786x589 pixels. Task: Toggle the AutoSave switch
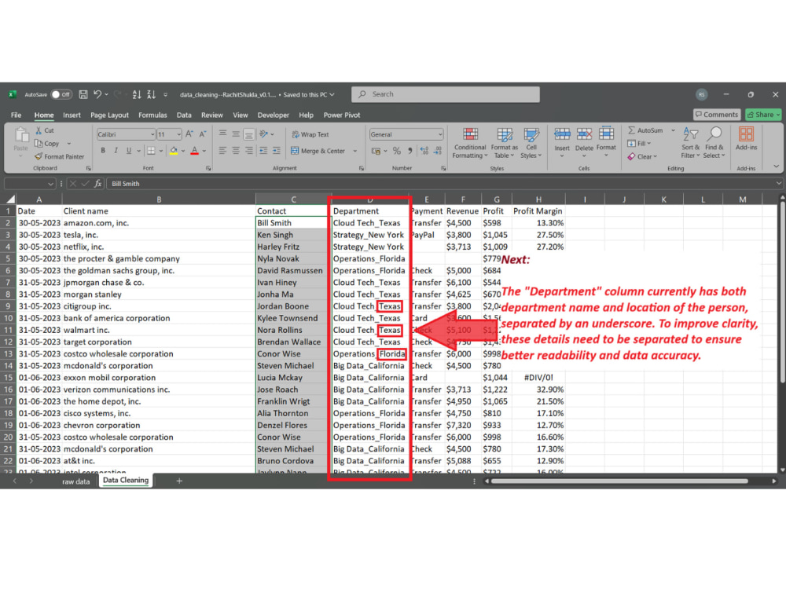(x=61, y=94)
